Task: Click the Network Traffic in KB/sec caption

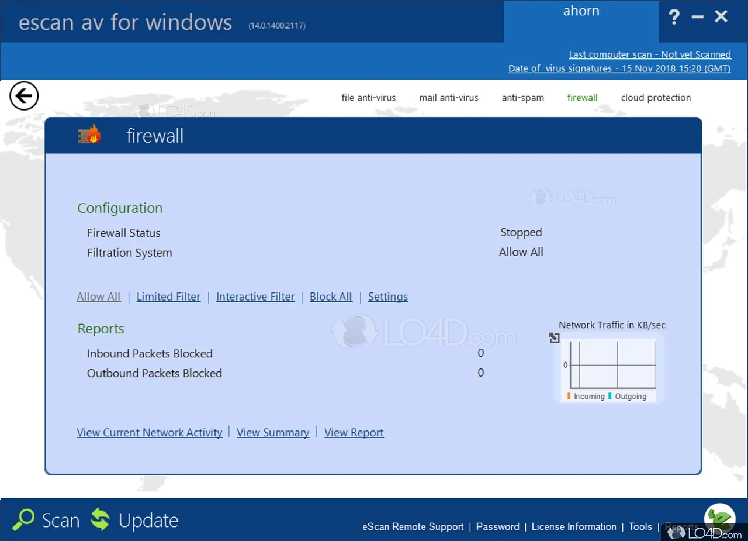Action: (612, 325)
